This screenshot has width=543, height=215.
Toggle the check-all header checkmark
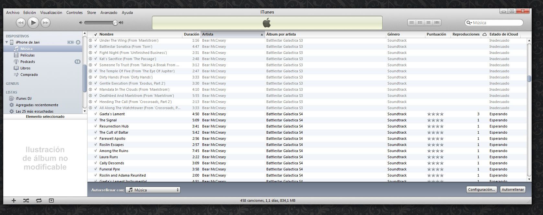click(96, 35)
